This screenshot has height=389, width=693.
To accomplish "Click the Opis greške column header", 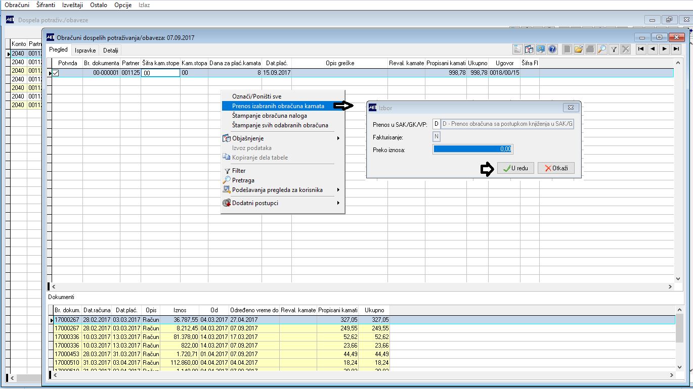I will click(x=339, y=63).
